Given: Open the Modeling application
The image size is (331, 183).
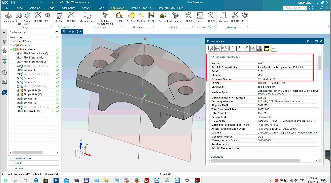Looking at the screenshot, I should point(8,17).
